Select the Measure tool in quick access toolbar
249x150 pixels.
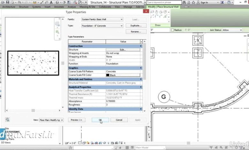pyautogui.click(x=34, y=2)
